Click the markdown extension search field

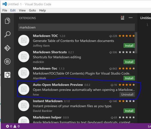pos(76,27)
